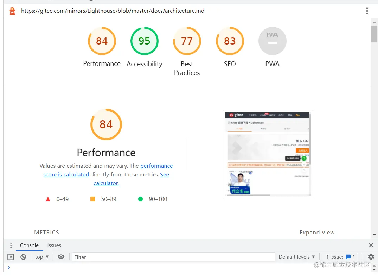Screen dimensions: 378x276
Task: Open console settings gear
Action: click(x=371, y=257)
